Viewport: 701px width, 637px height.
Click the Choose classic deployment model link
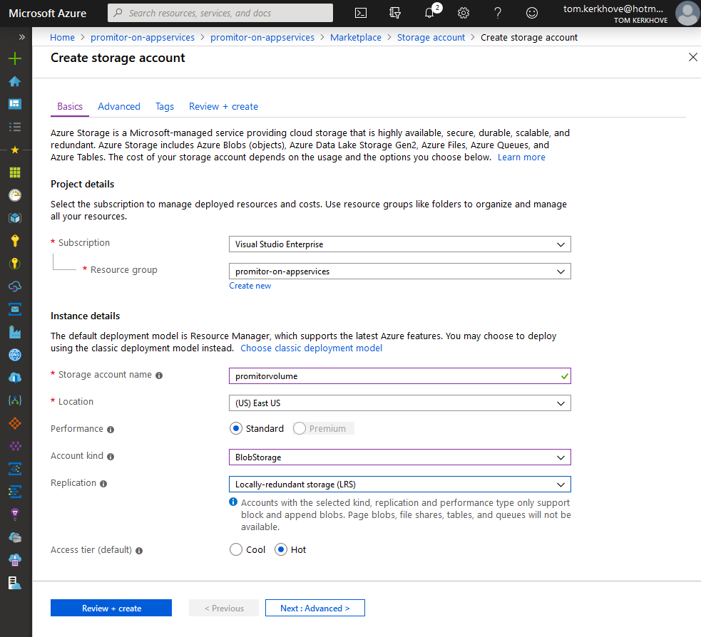311,348
